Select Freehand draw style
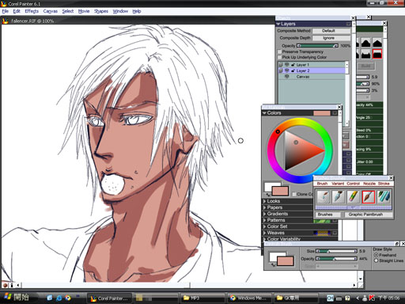 coord(377,255)
